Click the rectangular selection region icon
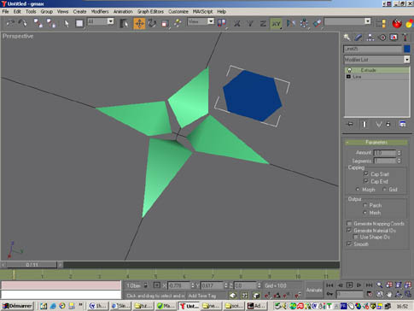This screenshot has width=414, height=311. 79,23
